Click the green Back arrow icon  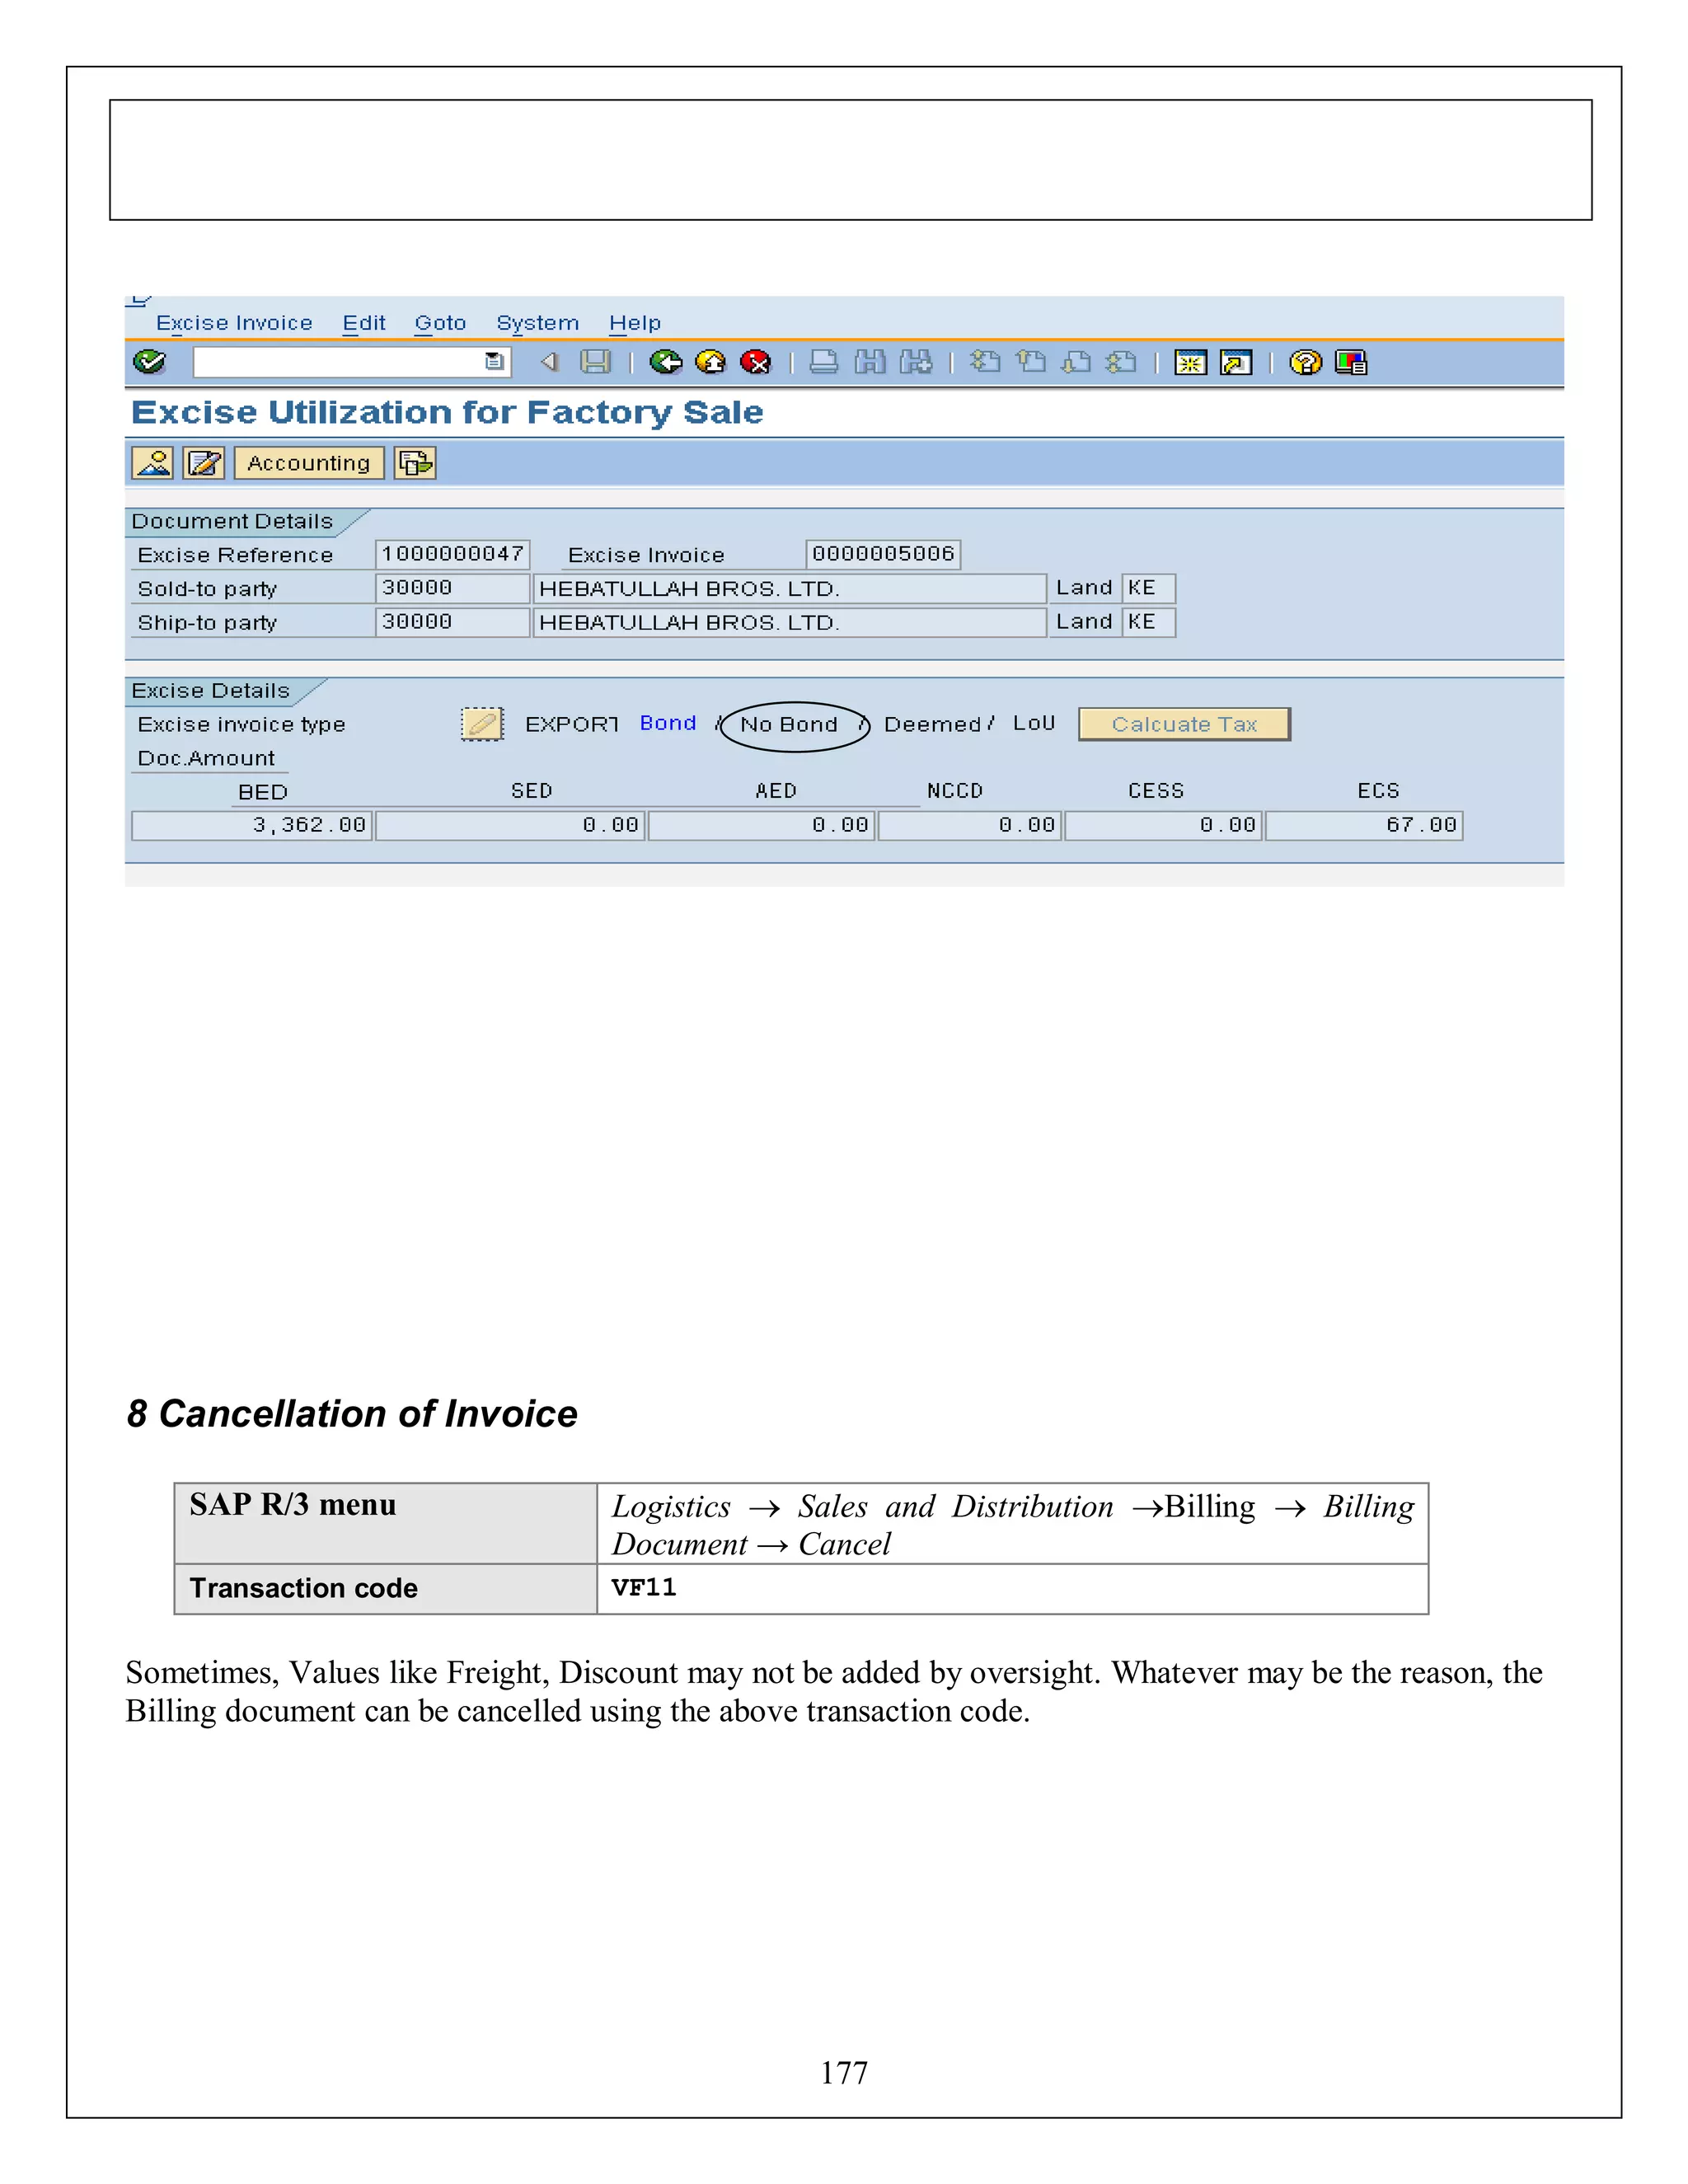pyautogui.click(x=665, y=362)
